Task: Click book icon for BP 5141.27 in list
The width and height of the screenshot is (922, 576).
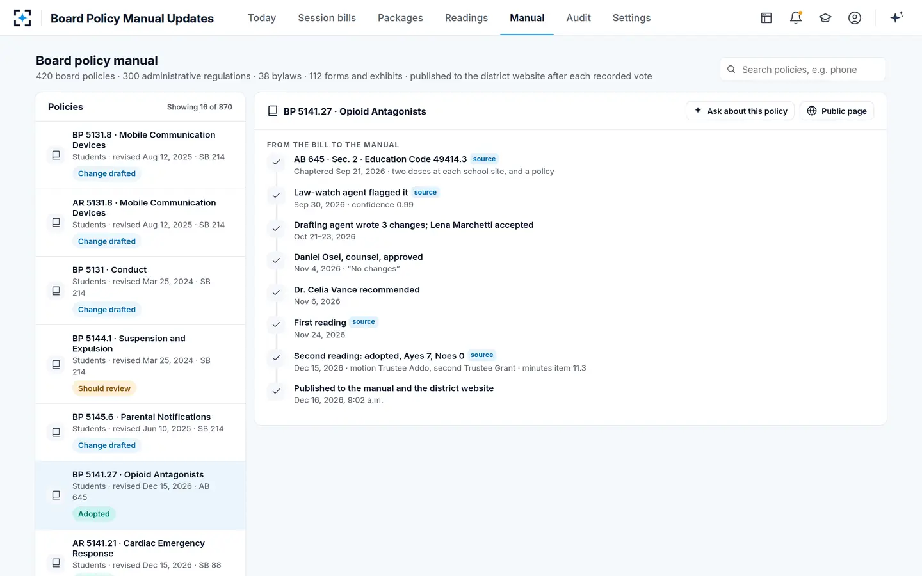Action: tap(56, 495)
